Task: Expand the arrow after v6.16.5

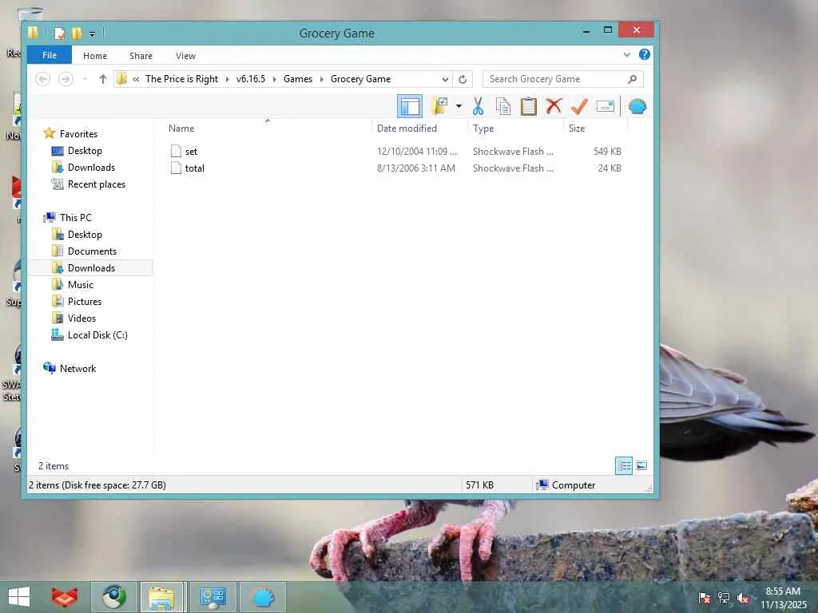Action: click(x=275, y=79)
